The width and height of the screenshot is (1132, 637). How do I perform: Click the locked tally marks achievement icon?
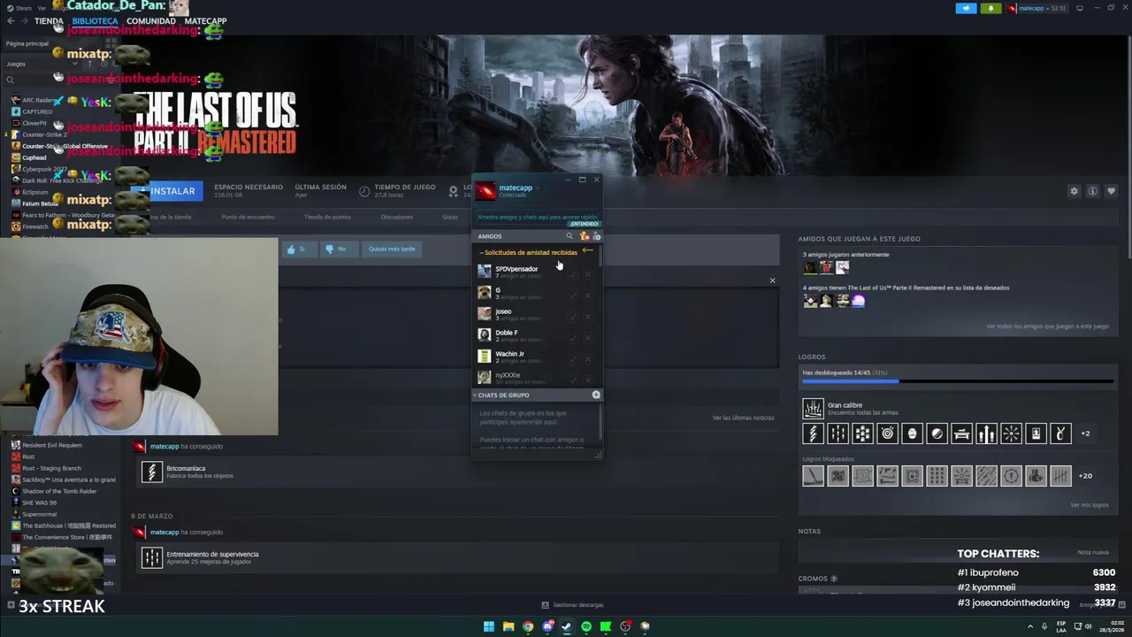tap(1060, 476)
